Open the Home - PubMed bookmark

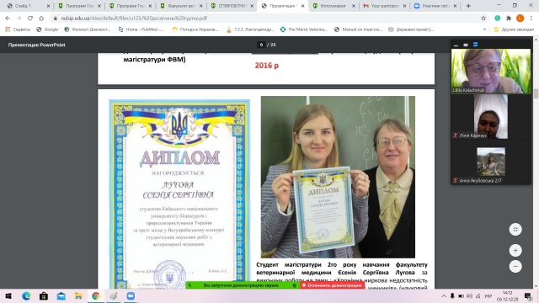coord(141,29)
